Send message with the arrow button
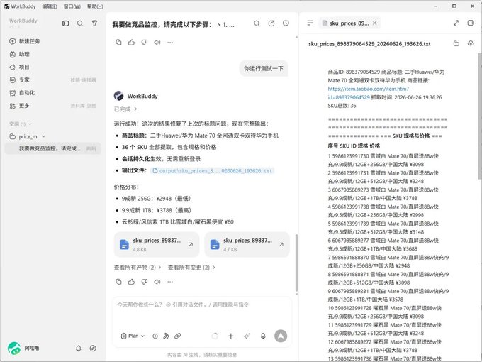Image resolution: width=482 pixels, height=362 pixels. (281, 336)
